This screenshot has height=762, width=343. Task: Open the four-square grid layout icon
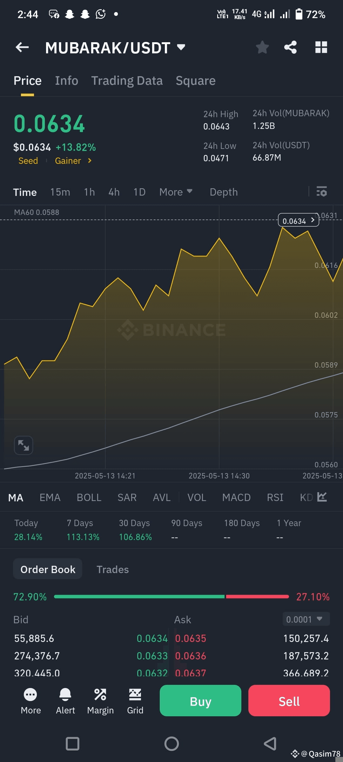[321, 47]
